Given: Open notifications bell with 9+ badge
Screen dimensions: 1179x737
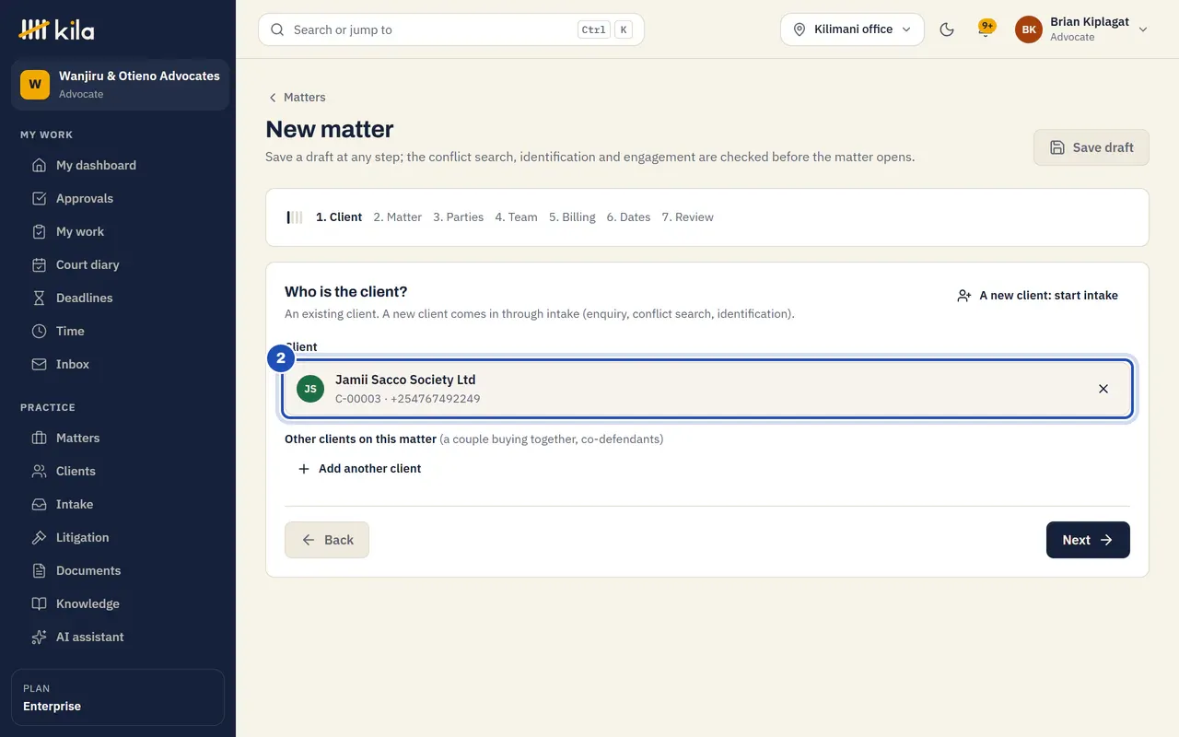Looking at the screenshot, I should 986,29.
